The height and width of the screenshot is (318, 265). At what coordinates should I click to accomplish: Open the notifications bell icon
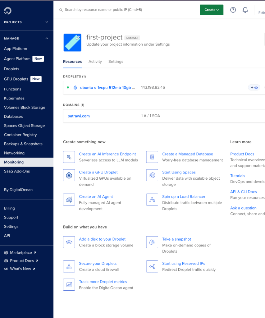245,10
